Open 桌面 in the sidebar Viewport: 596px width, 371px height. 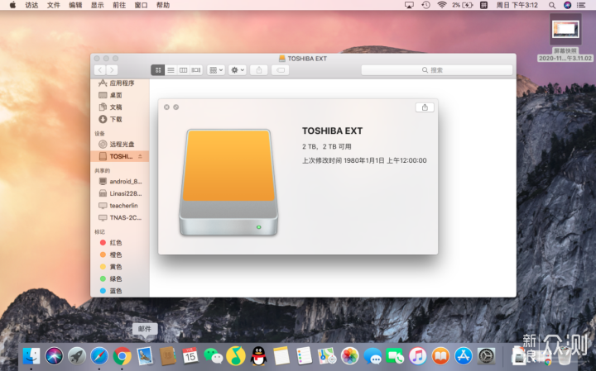pos(120,95)
